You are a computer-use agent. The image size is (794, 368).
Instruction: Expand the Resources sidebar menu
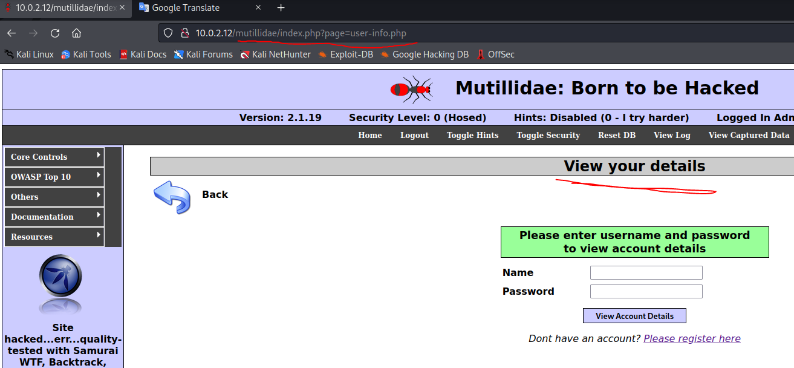(x=54, y=237)
